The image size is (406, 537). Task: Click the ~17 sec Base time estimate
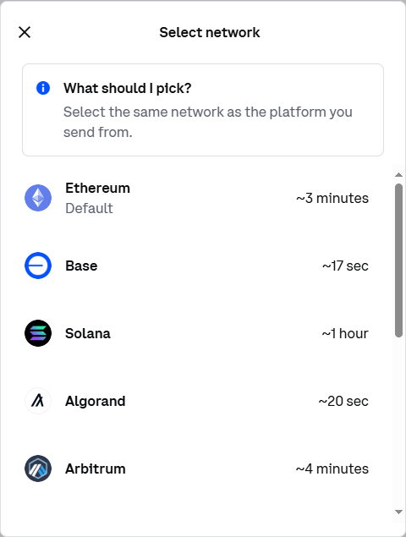345,266
